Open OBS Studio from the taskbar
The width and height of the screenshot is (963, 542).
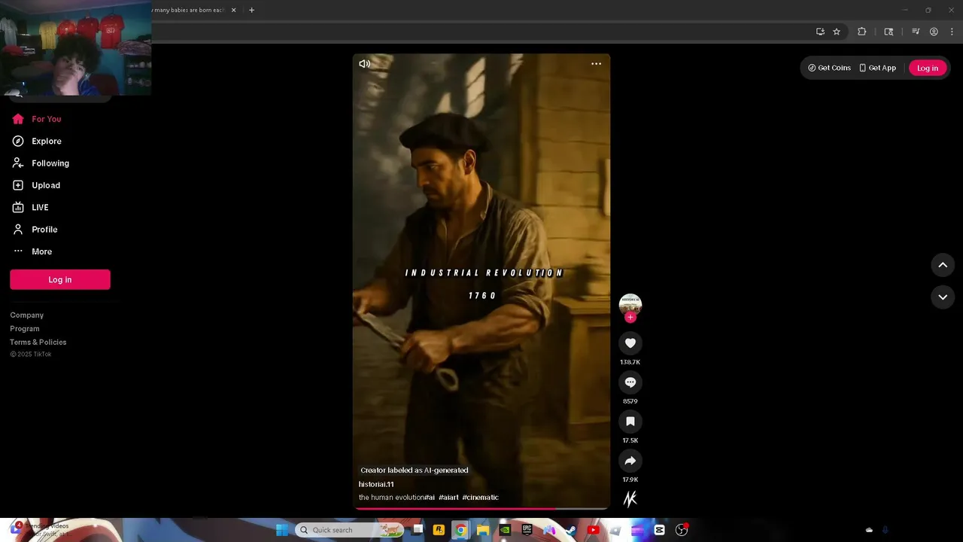[682, 530]
